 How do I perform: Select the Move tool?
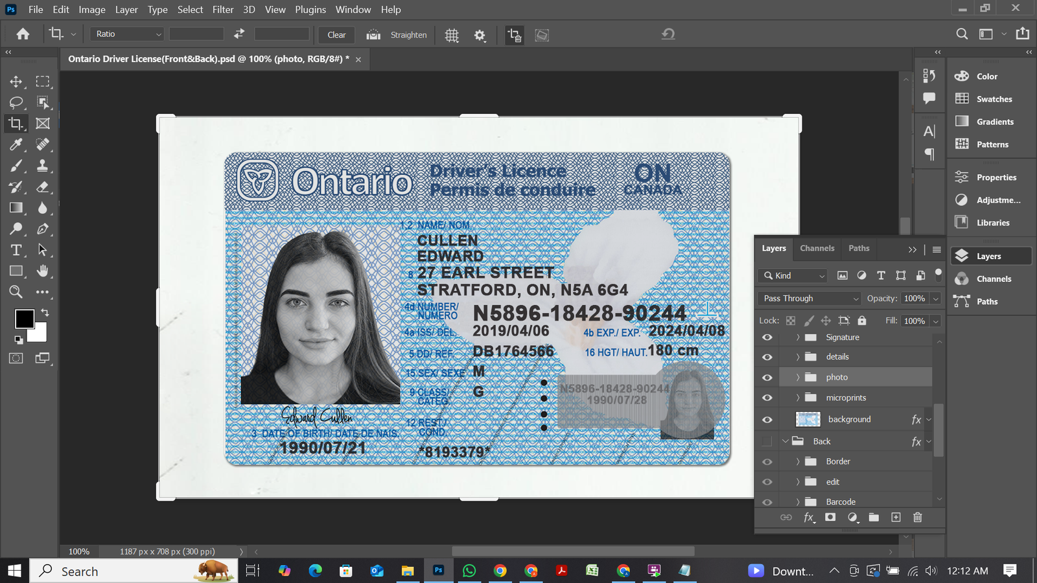(x=16, y=82)
